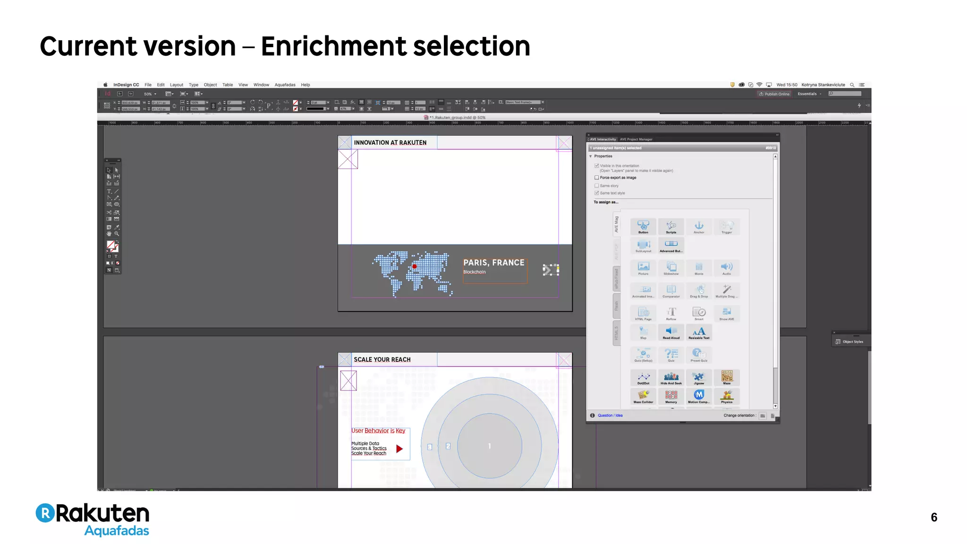Open the view options dropdown
The height and width of the screenshot is (544, 967).
[x=170, y=94]
